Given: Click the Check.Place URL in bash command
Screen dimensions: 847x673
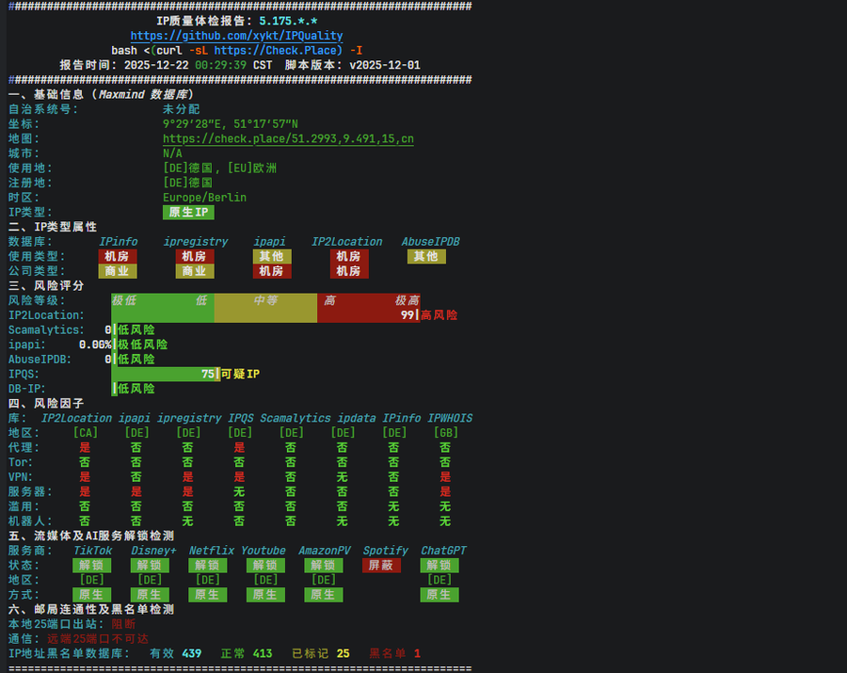Looking at the screenshot, I should (278, 50).
